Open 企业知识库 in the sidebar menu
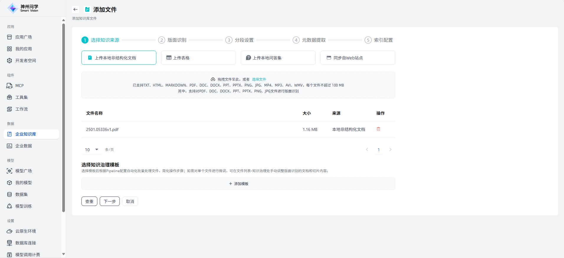 [x=26, y=134]
